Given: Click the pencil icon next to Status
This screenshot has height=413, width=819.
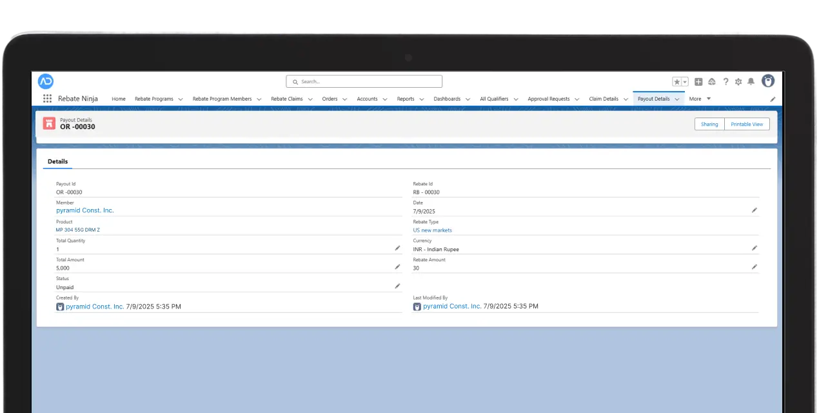Looking at the screenshot, I should [397, 286].
